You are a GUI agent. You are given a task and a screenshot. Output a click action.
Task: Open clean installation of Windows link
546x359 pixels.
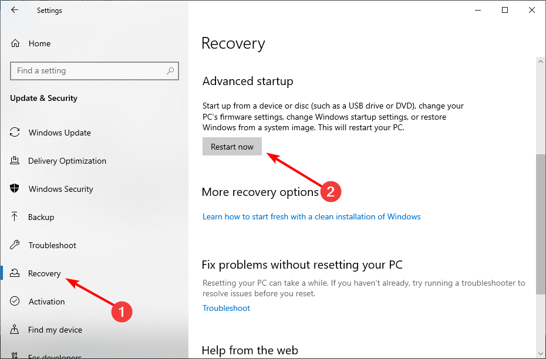pyautogui.click(x=311, y=216)
